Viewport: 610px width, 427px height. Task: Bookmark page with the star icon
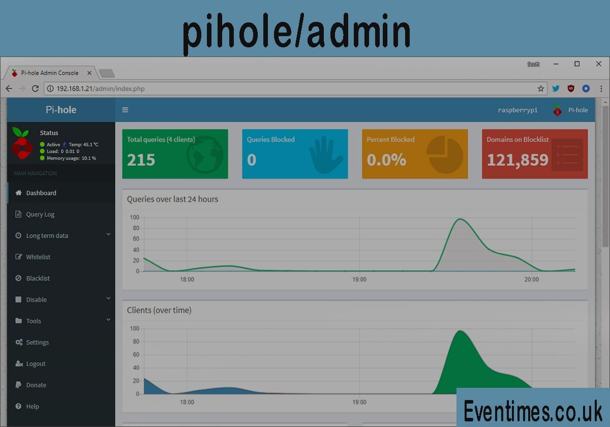coord(541,89)
